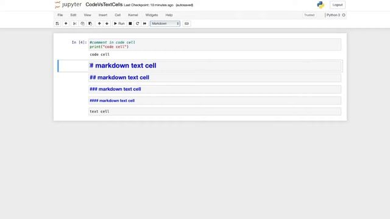
Task: Open the Edit menu
Action: tap(73, 15)
